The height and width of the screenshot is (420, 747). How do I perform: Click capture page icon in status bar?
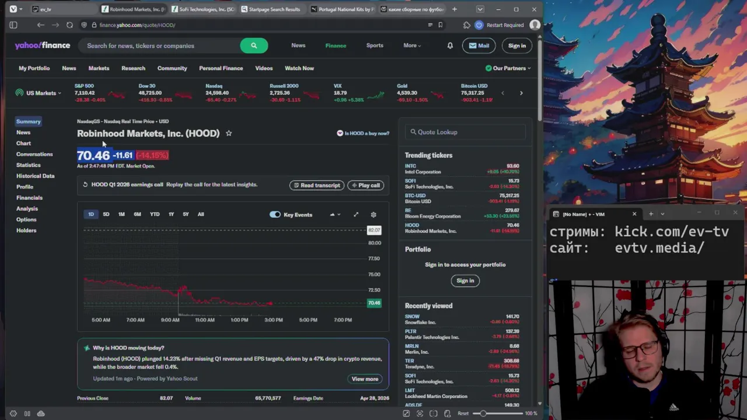point(406,414)
